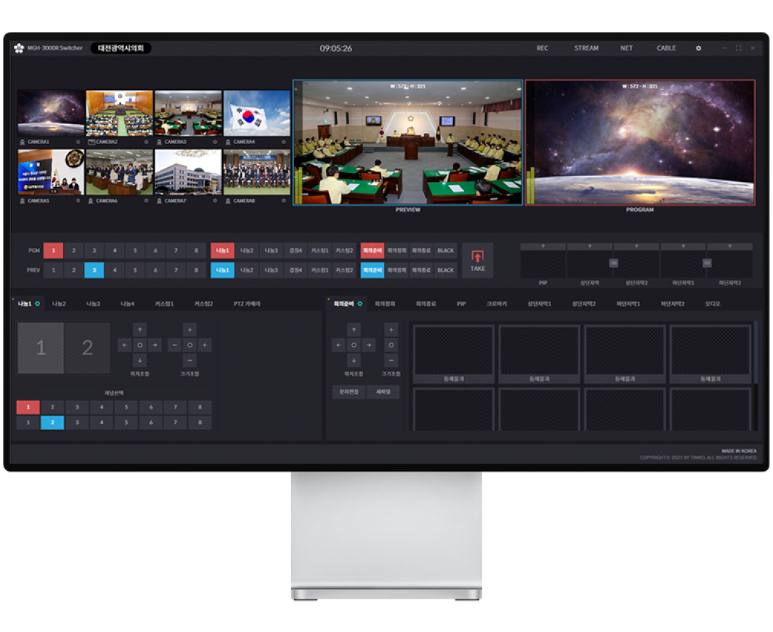Click the PREV row BLACK button
773x632 pixels.
pyautogui.click(x=446, y=270)
